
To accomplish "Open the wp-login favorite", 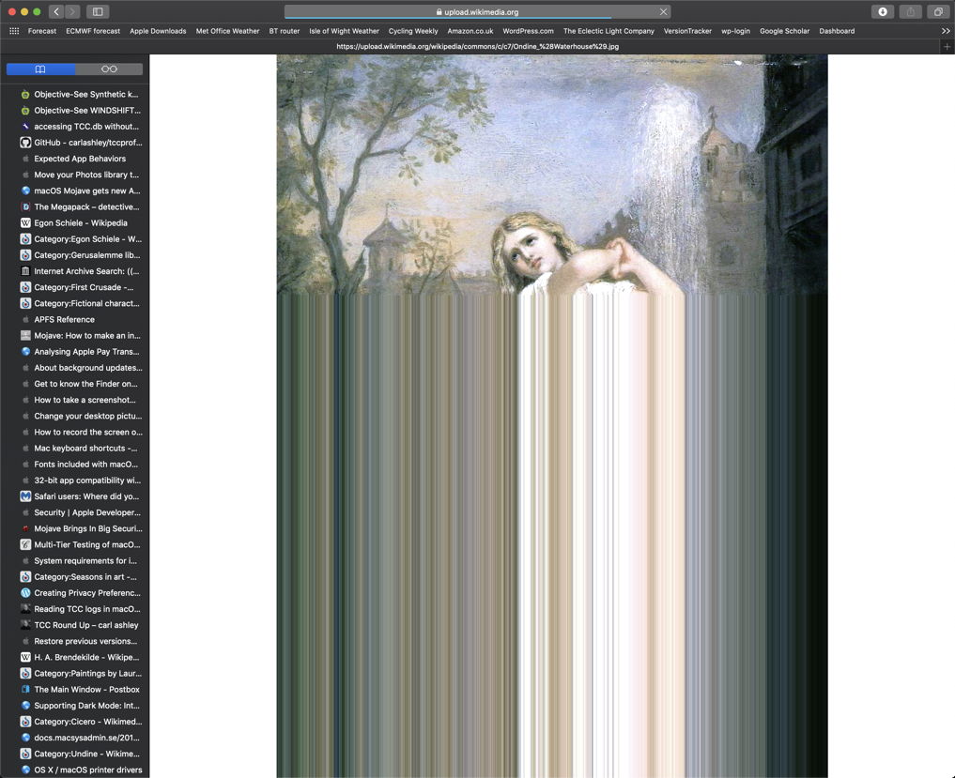I will [736, 31].
